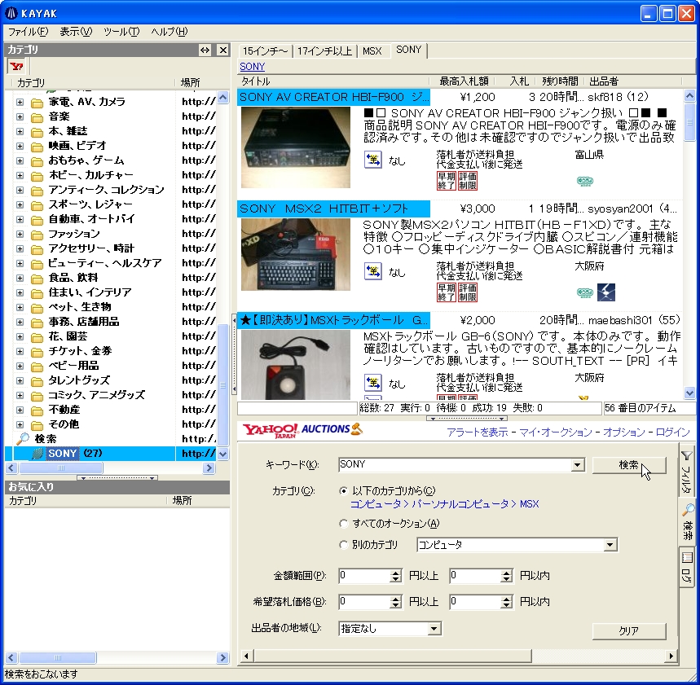This screenshot has width=700, height=685.
Task: Click the 検索 search button
Action: [x=629, y=465]
